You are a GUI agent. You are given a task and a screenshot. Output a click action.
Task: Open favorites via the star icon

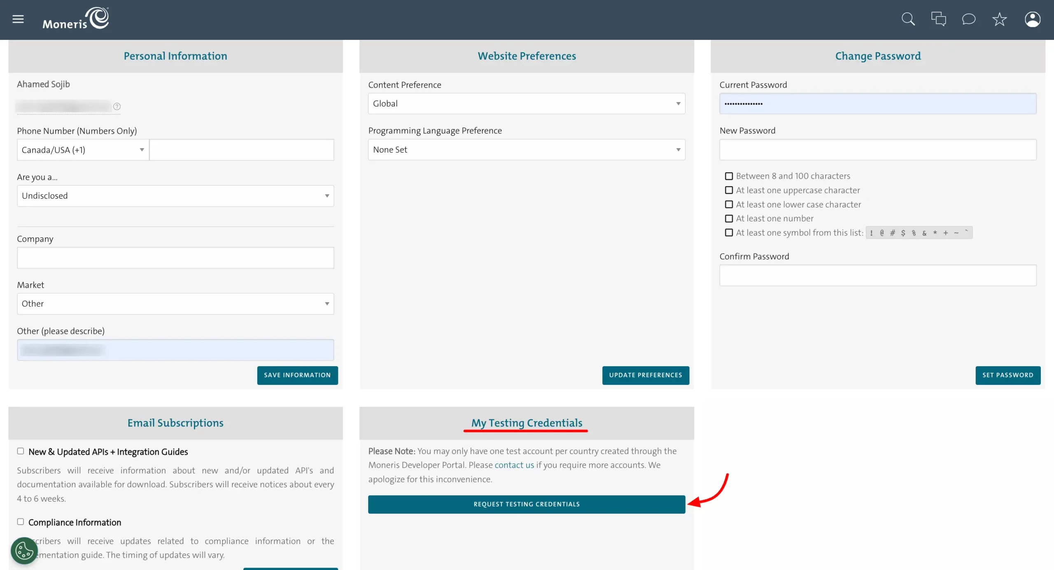(999, 19)
